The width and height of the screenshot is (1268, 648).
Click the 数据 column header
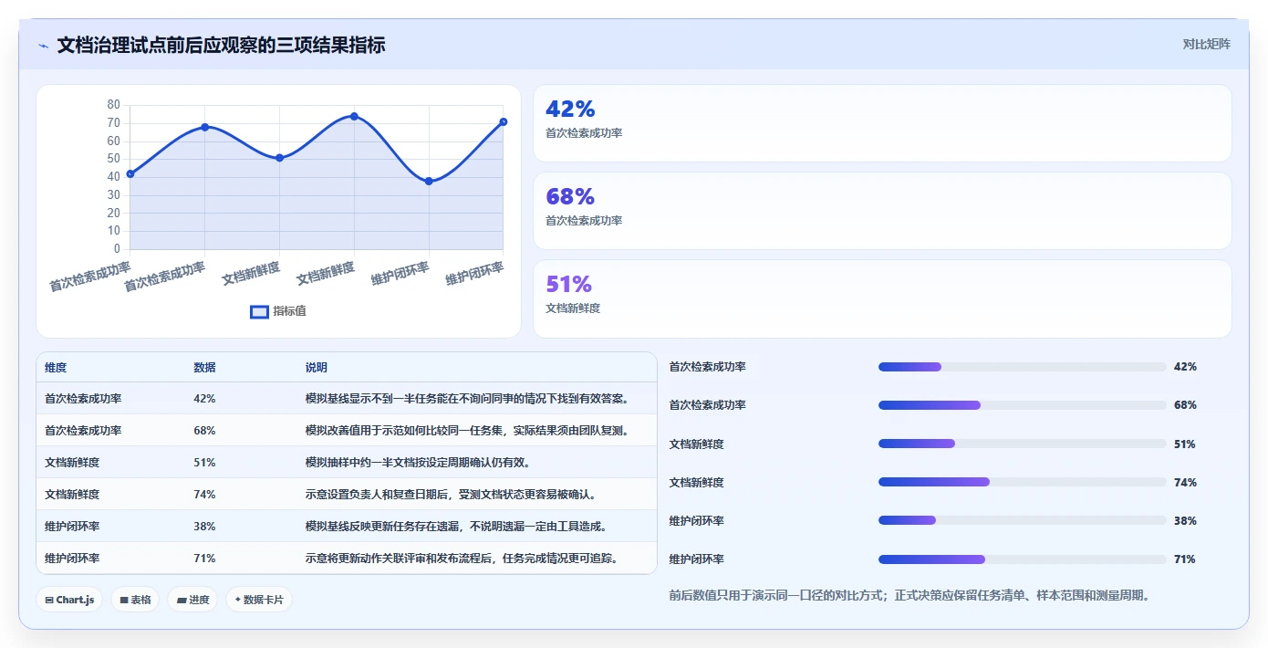click(x=204, y=368)
